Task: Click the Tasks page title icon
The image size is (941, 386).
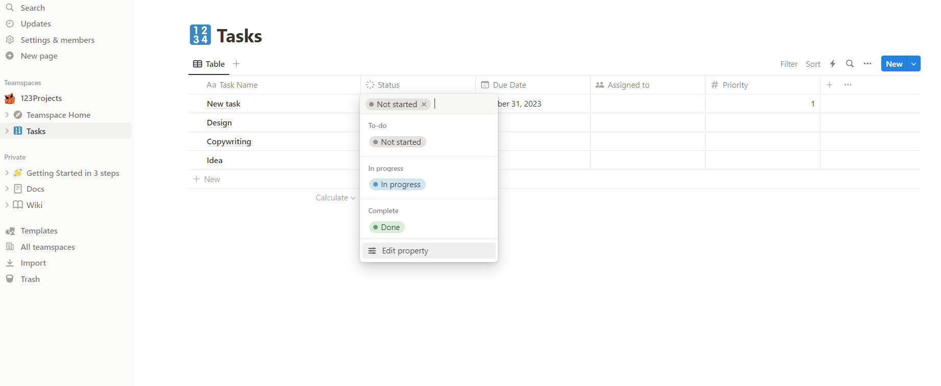Action: click(200, 35)
